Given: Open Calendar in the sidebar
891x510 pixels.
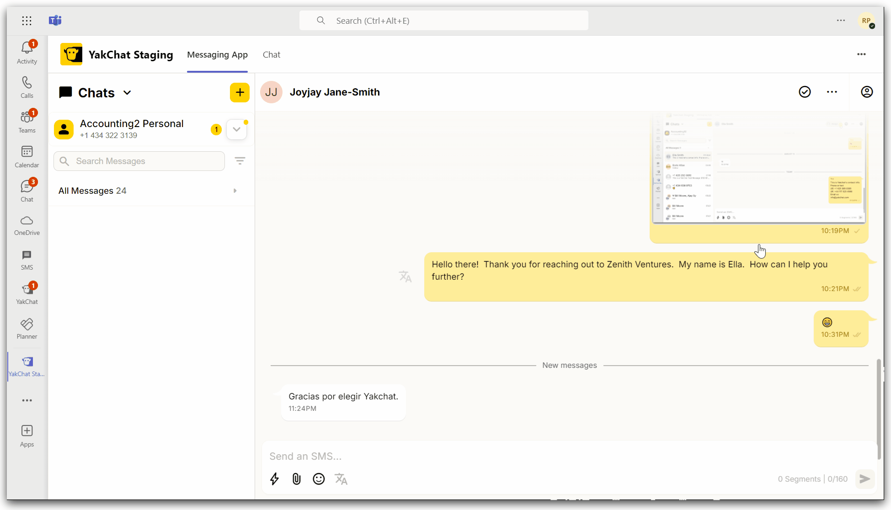Looking at the screenshot, I should tap(27, 156).
